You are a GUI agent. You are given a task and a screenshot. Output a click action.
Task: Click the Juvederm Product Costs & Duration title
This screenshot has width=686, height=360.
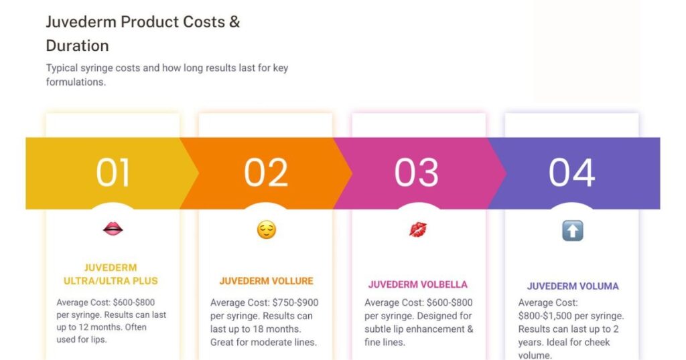tap(143, 33)
